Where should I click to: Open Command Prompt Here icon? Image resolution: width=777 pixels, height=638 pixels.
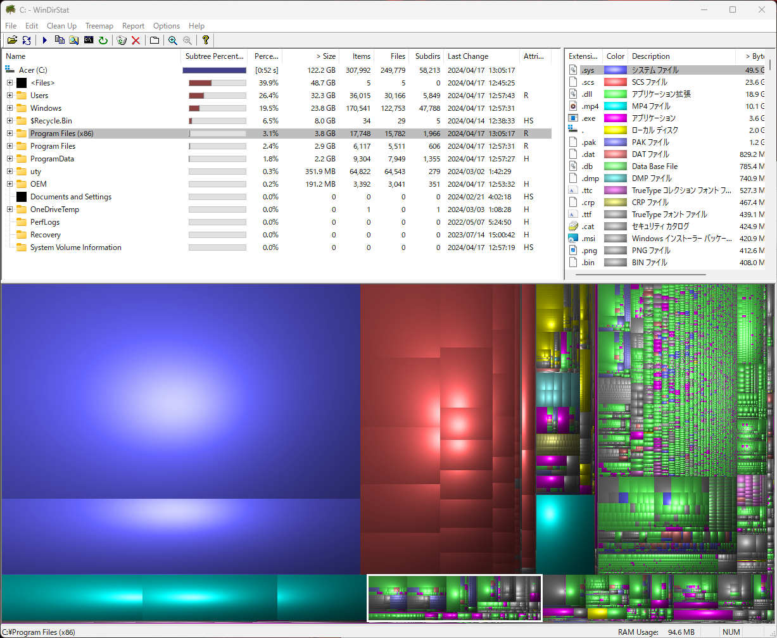coord(89,41)
